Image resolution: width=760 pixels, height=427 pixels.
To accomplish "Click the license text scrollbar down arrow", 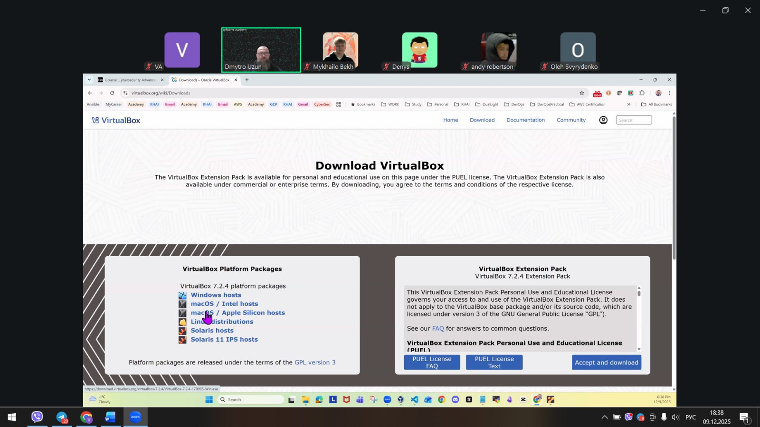I will pos(639,349).
